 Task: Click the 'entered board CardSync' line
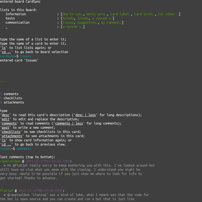pyautogui.click(x=20, y=2)
